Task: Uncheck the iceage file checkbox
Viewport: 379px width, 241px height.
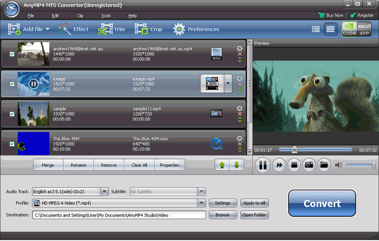Action: click(x=12, y=84)
